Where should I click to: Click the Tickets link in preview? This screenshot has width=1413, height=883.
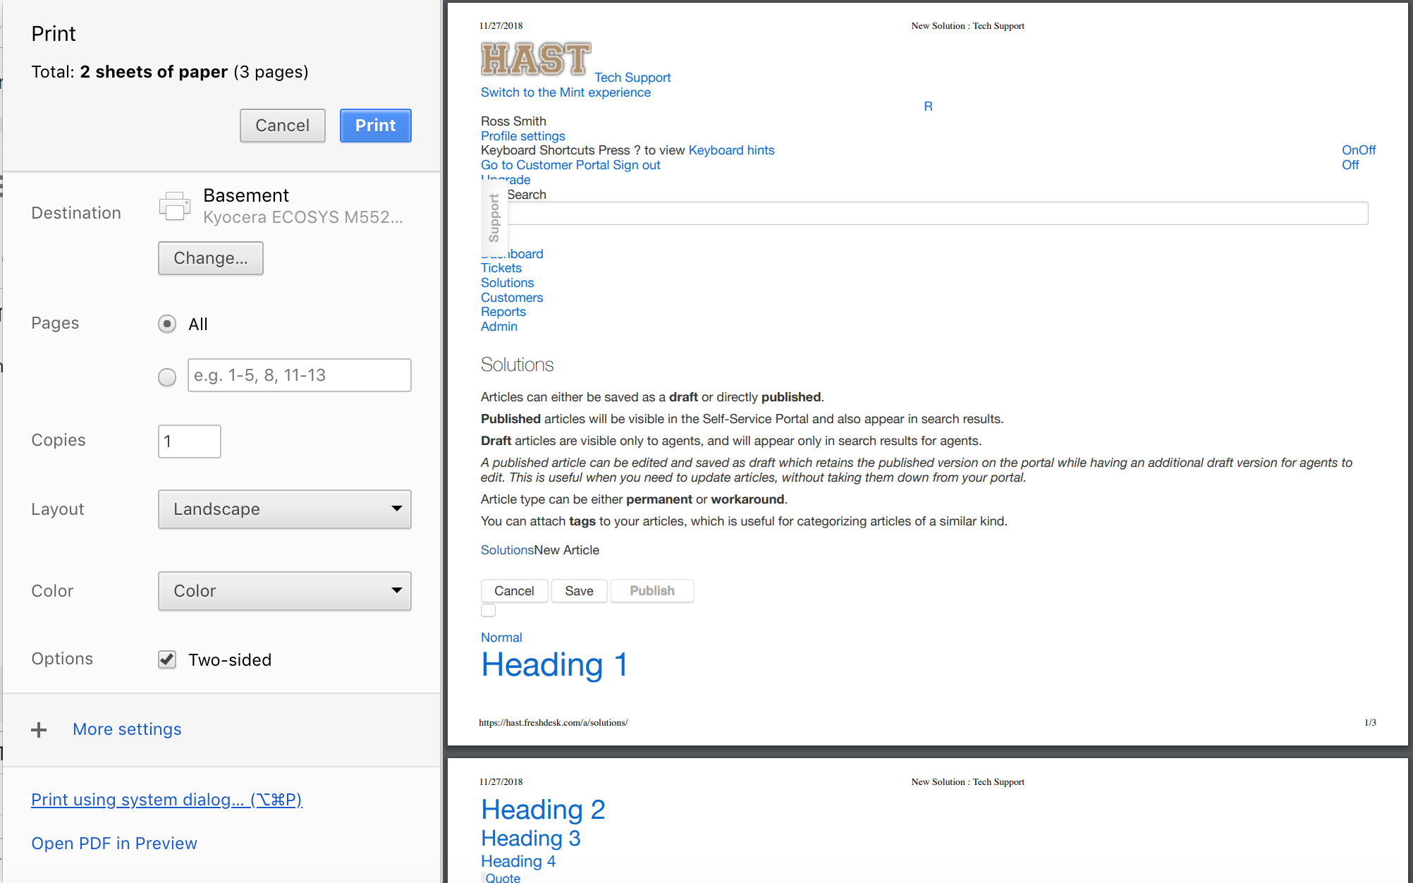[501, 268]
